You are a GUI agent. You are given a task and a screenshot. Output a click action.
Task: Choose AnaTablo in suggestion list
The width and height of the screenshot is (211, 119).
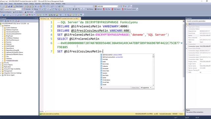pos(105,59)
